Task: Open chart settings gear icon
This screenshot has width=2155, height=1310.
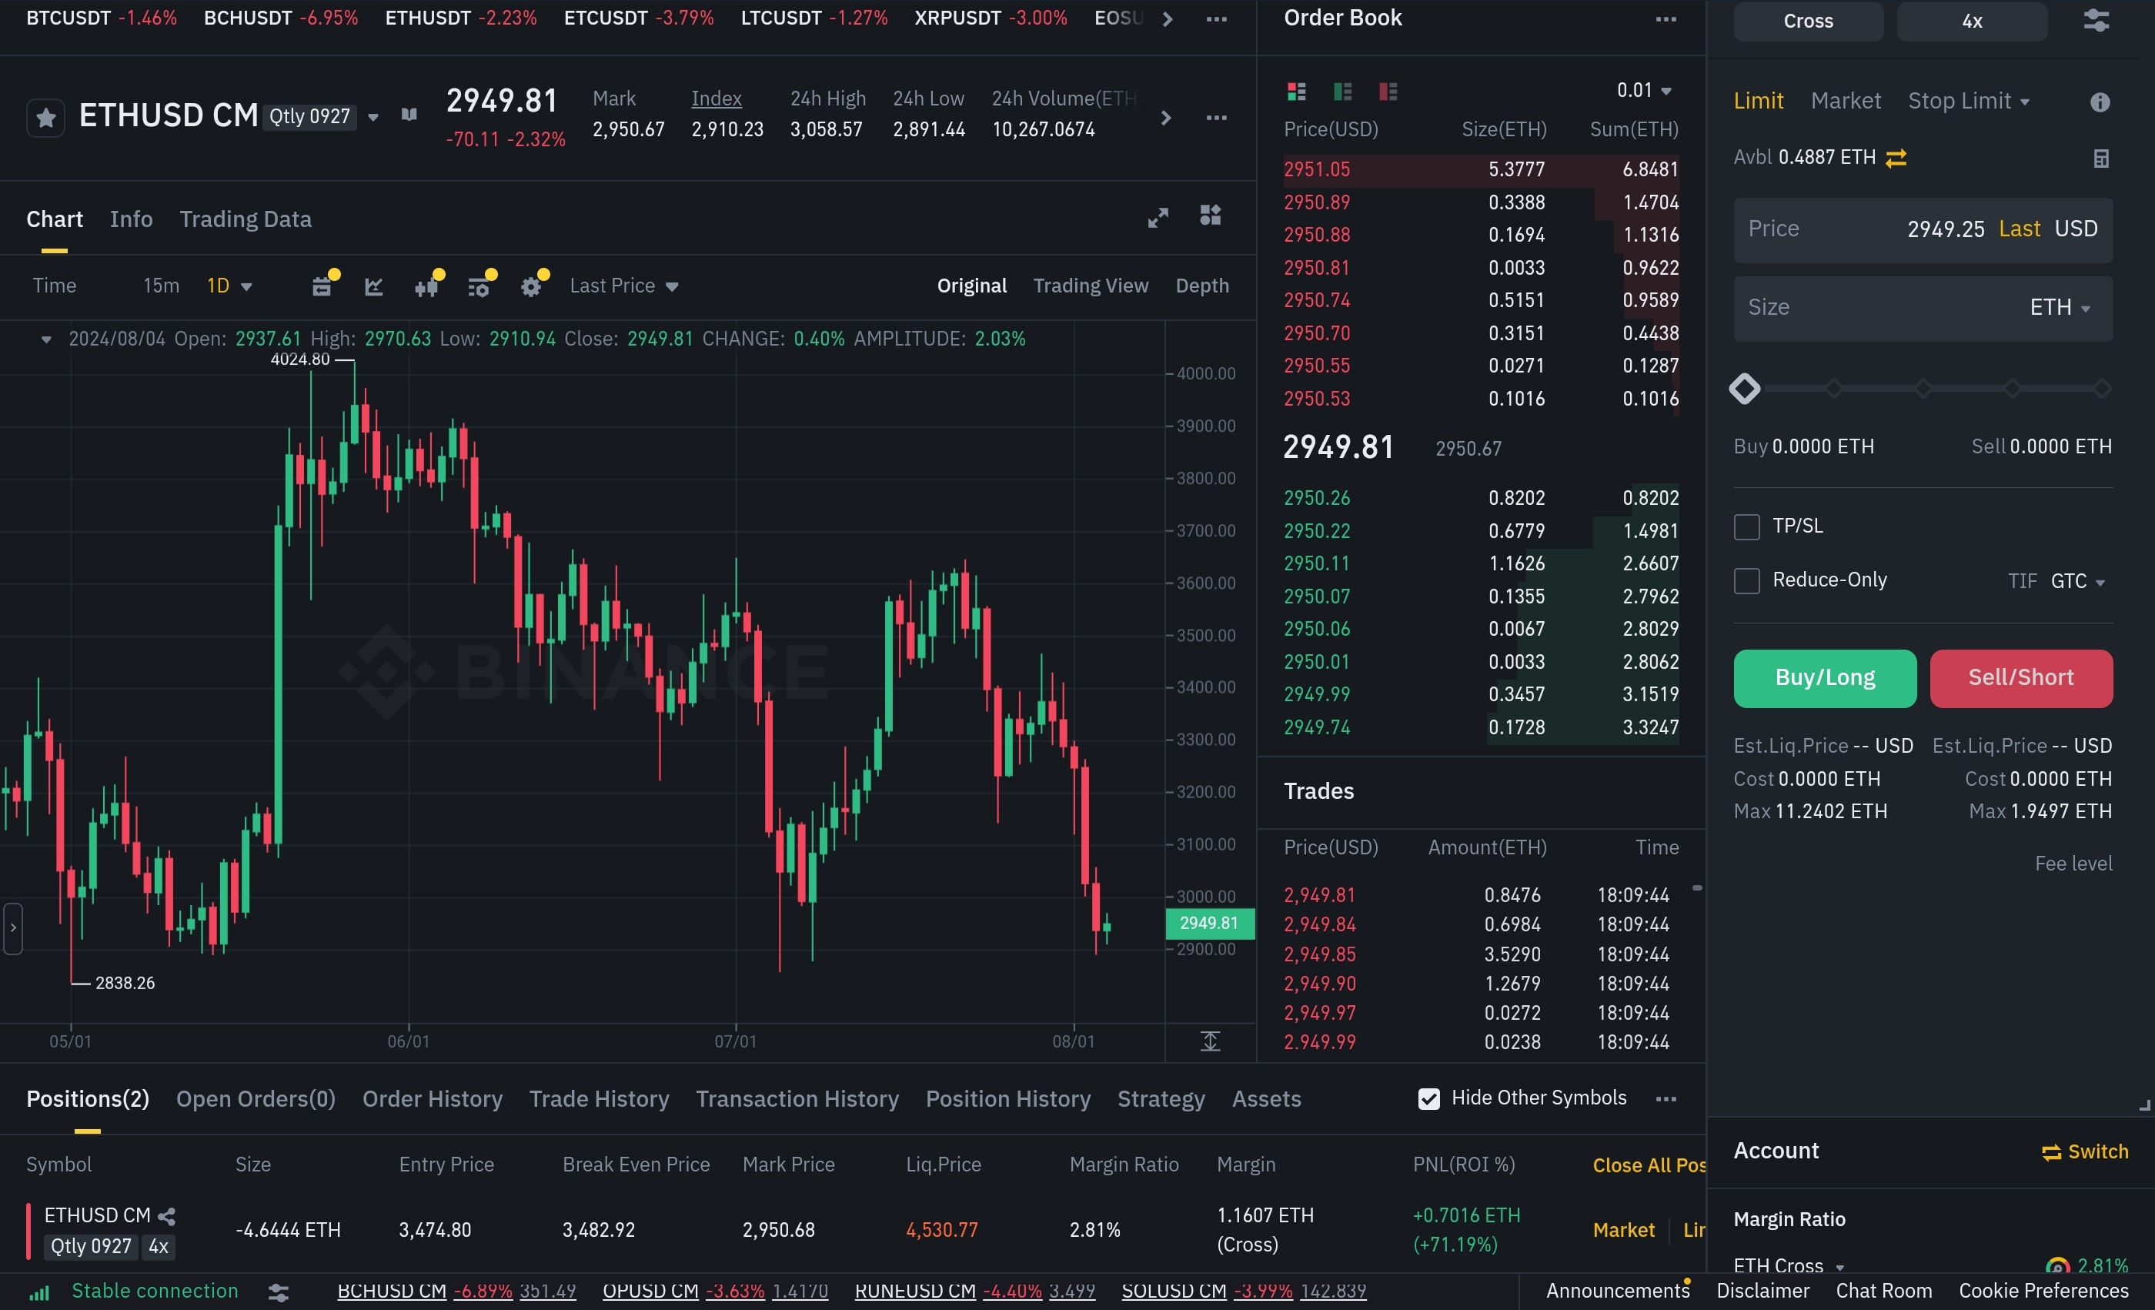Action: 531,287
